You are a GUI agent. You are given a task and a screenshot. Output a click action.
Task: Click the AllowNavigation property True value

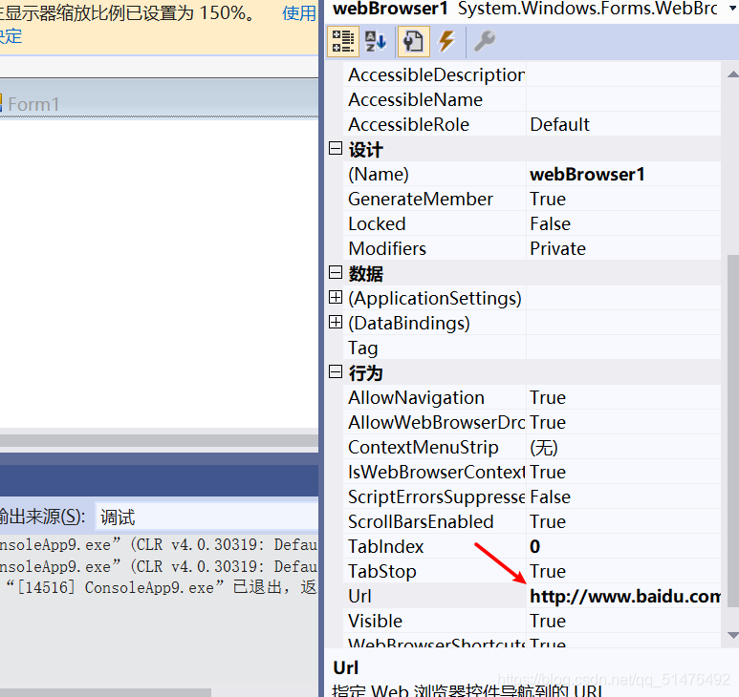coord(623,398)
